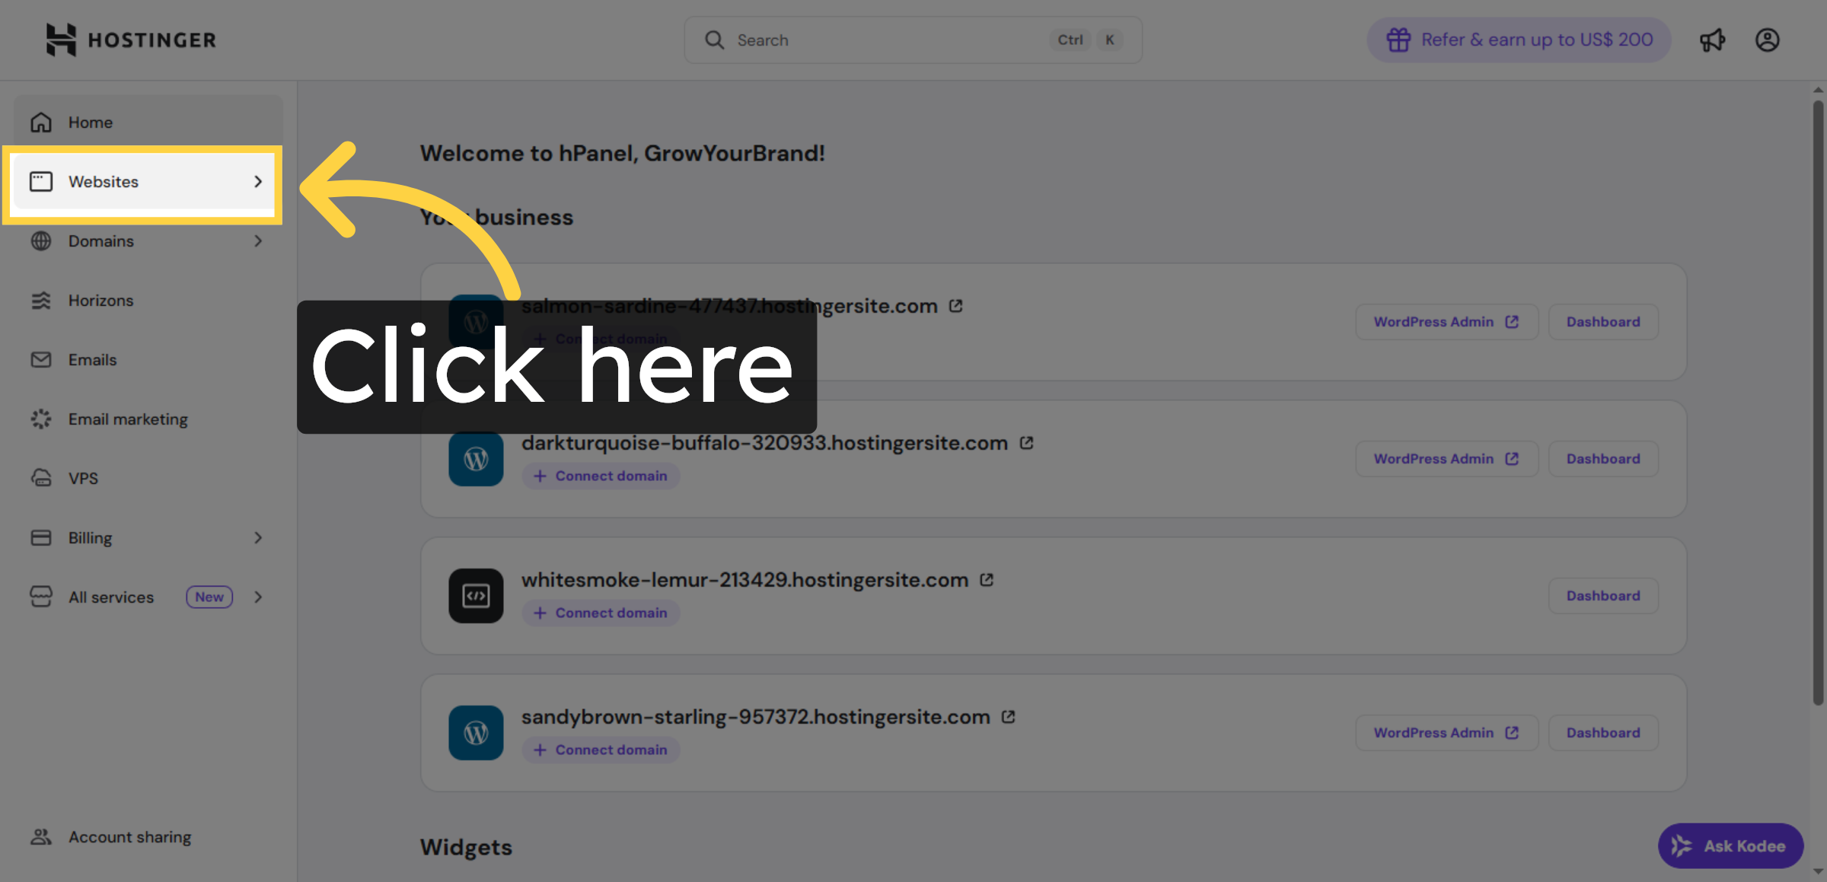Screen dimensions: 1827x882
Task: Open the Ask Kodee assistant
Action: [1730, 845]
